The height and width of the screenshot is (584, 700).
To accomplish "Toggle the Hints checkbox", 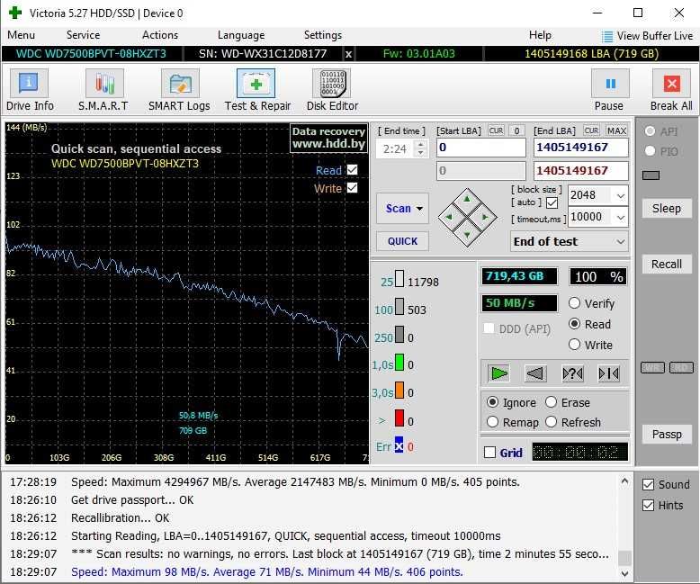I will tap(648, 506).
